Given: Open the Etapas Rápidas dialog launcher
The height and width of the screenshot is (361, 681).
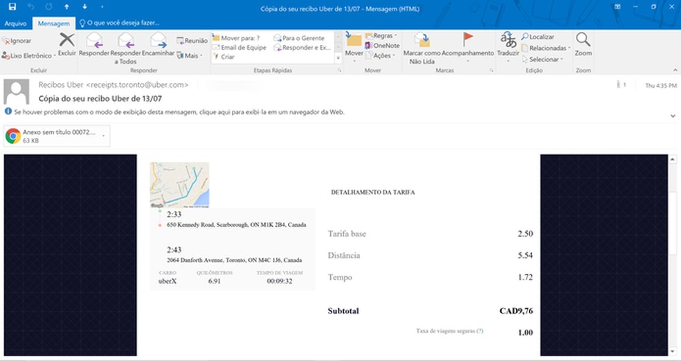Looking at the screenshot, I should pos(339,71).
